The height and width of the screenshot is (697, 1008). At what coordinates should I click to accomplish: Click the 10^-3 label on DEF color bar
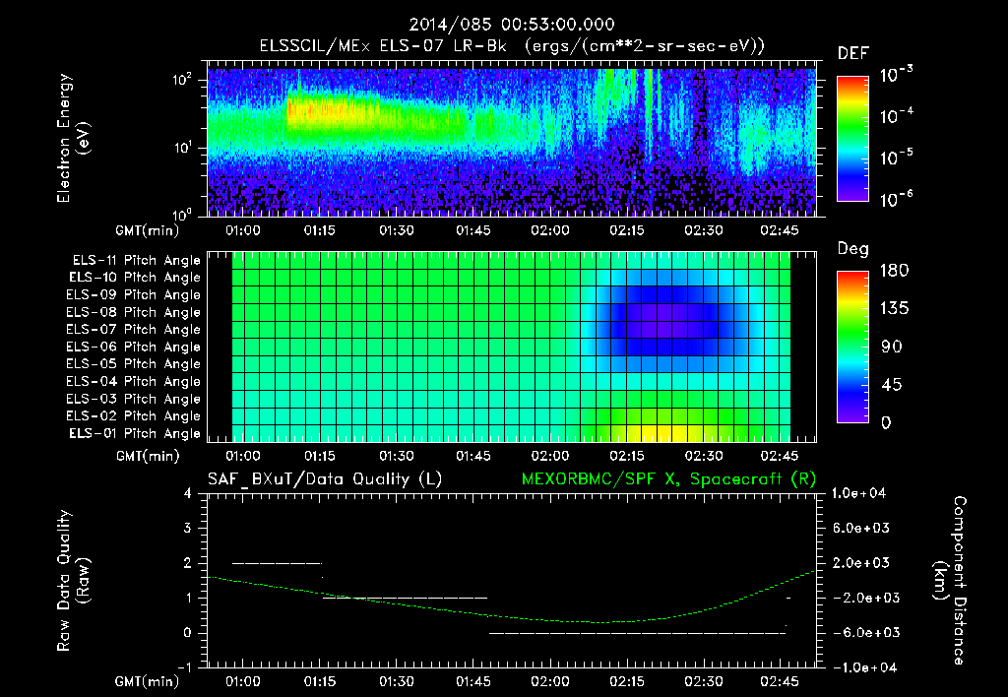(897, 75)
